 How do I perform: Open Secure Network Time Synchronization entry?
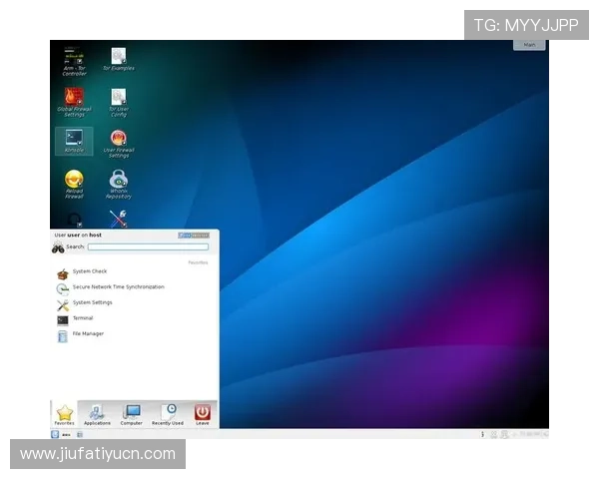click(117, 287)
